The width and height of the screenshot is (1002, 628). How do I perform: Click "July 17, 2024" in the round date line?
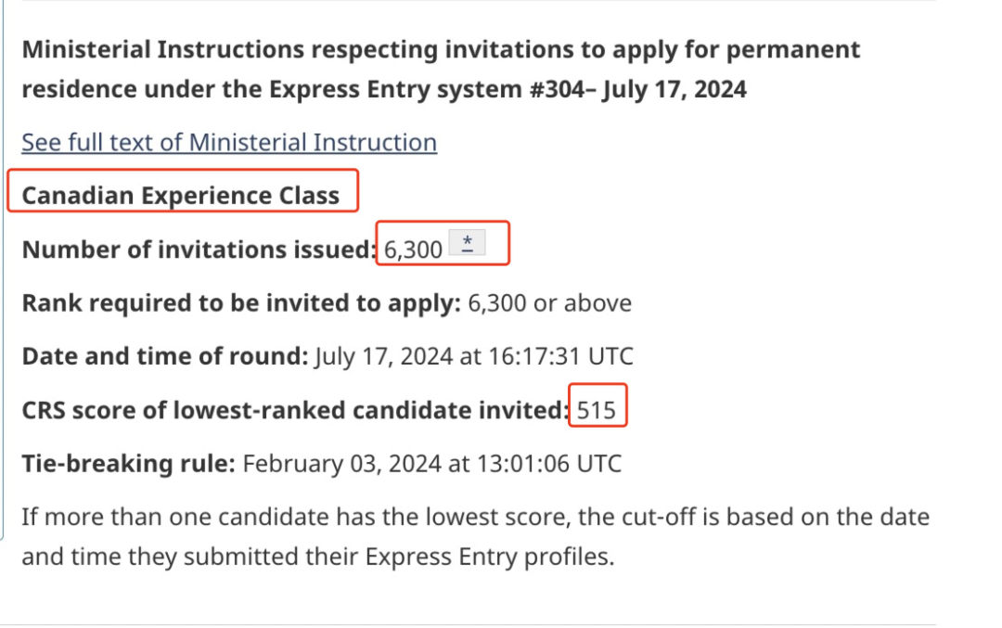(384, 356)
